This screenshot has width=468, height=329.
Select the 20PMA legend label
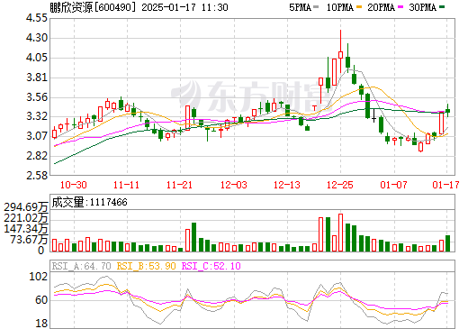point(381,7)
